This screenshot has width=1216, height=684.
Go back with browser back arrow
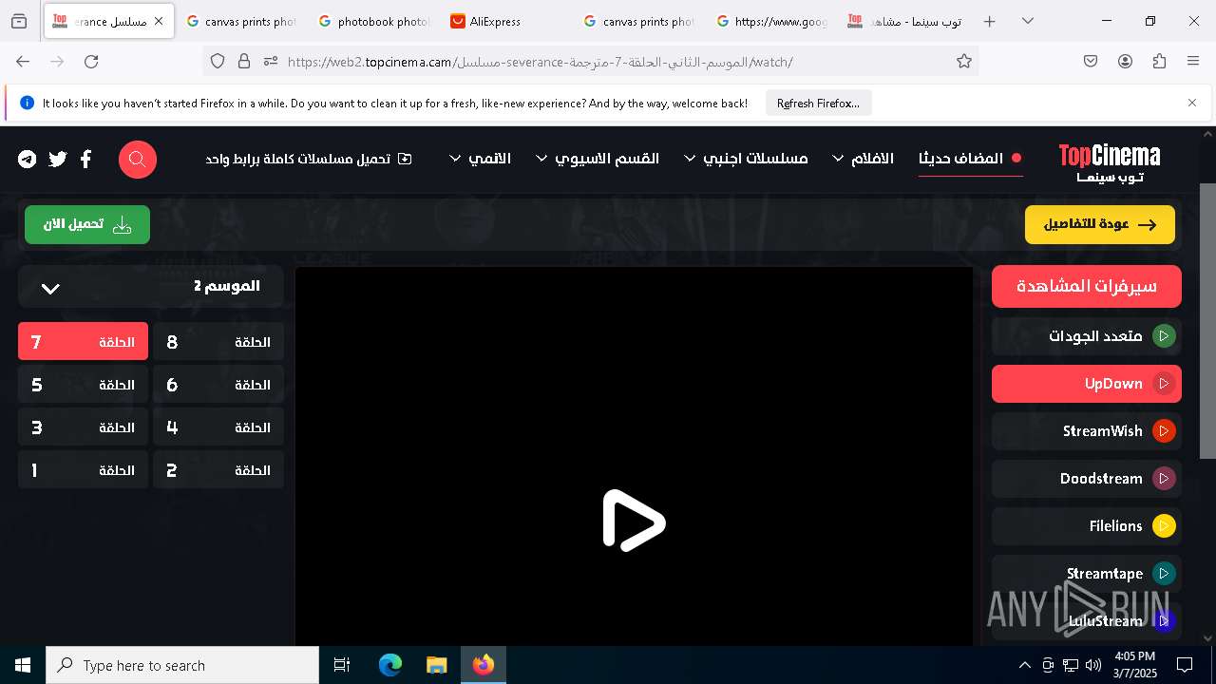[23, 62]
